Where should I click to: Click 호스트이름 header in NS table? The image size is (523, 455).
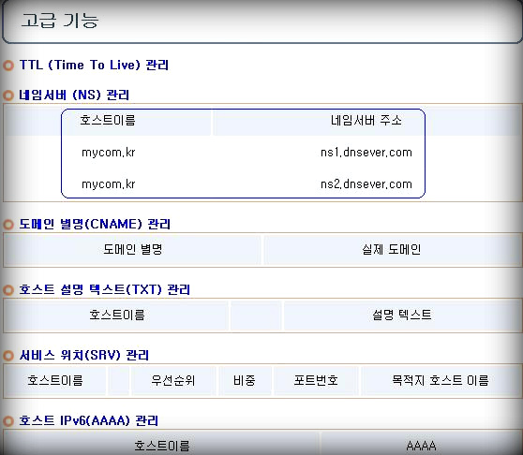pos(108,120)
